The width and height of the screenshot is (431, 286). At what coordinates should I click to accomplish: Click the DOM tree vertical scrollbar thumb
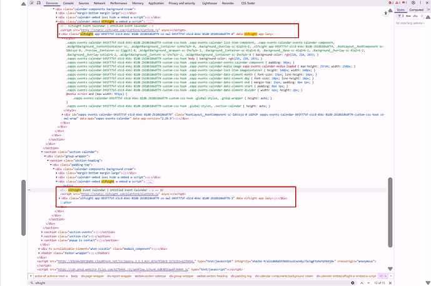coord(390,212)
